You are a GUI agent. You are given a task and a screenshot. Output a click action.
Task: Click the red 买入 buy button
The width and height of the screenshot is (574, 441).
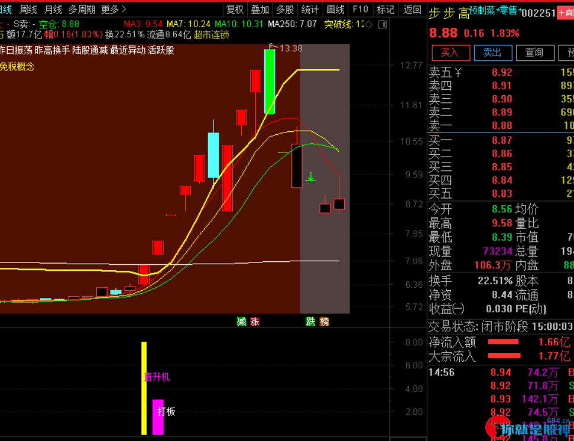coord(451,53)
